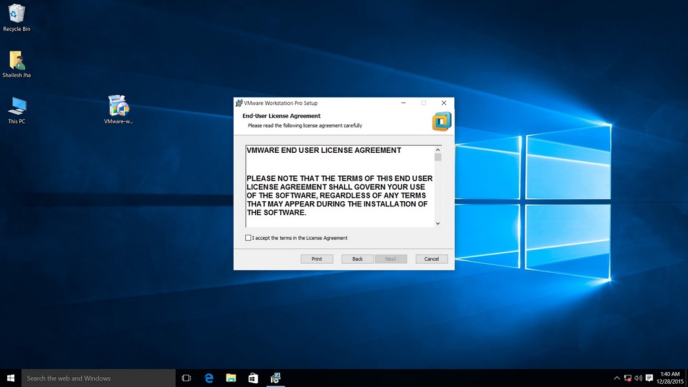Open the network status tray icon
This screenshot has width=688, height=387.
point(628,378)
